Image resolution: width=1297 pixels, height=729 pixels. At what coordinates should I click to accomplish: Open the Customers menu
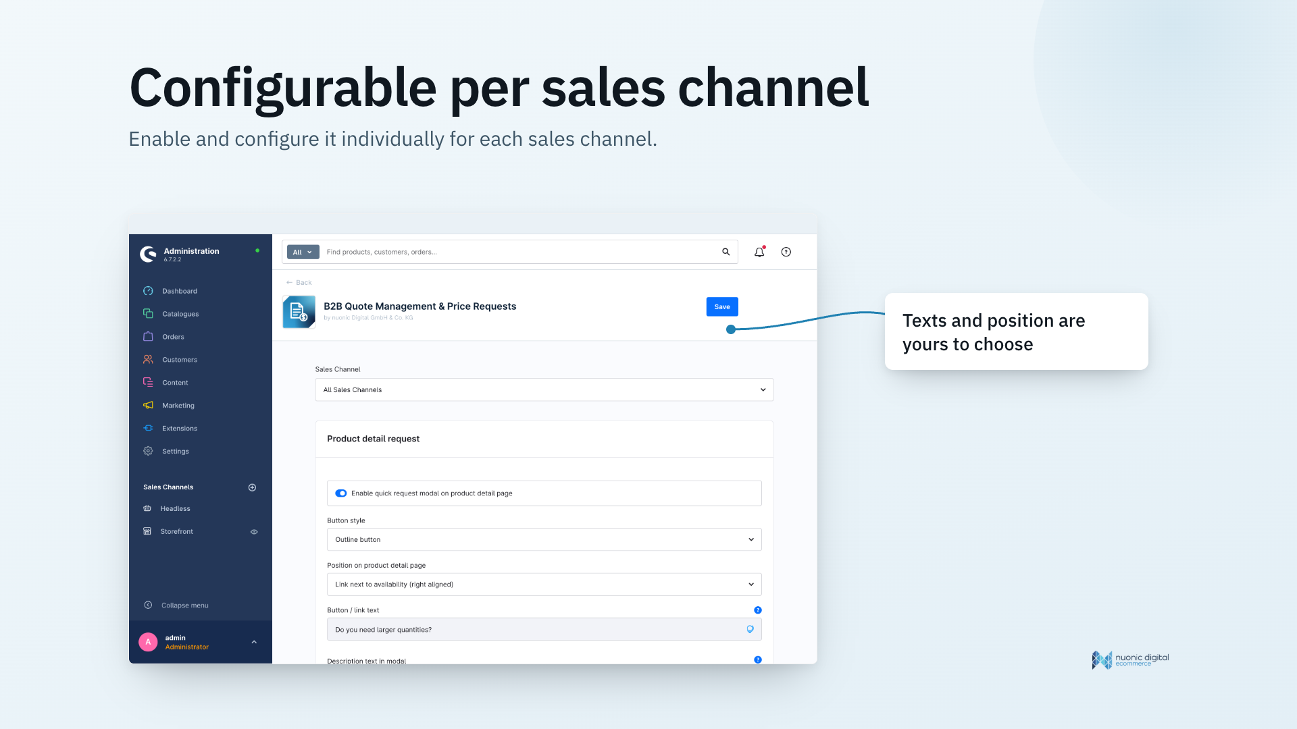(x=180, y=360)
